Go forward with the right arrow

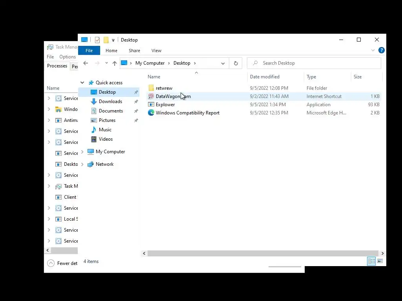[97, 63]
